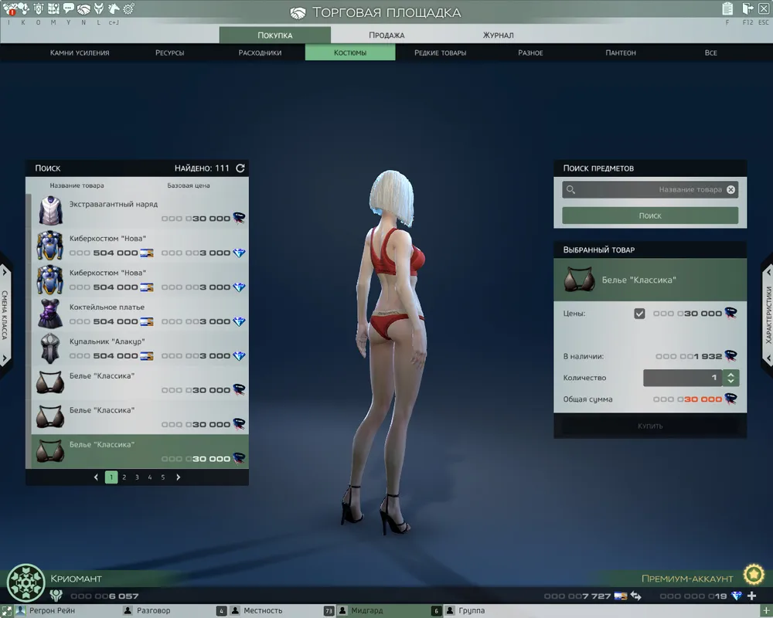Click the credit card icon in Коктейльное платье row
This screenshot has width=773, height=618.
coord(146,322)
